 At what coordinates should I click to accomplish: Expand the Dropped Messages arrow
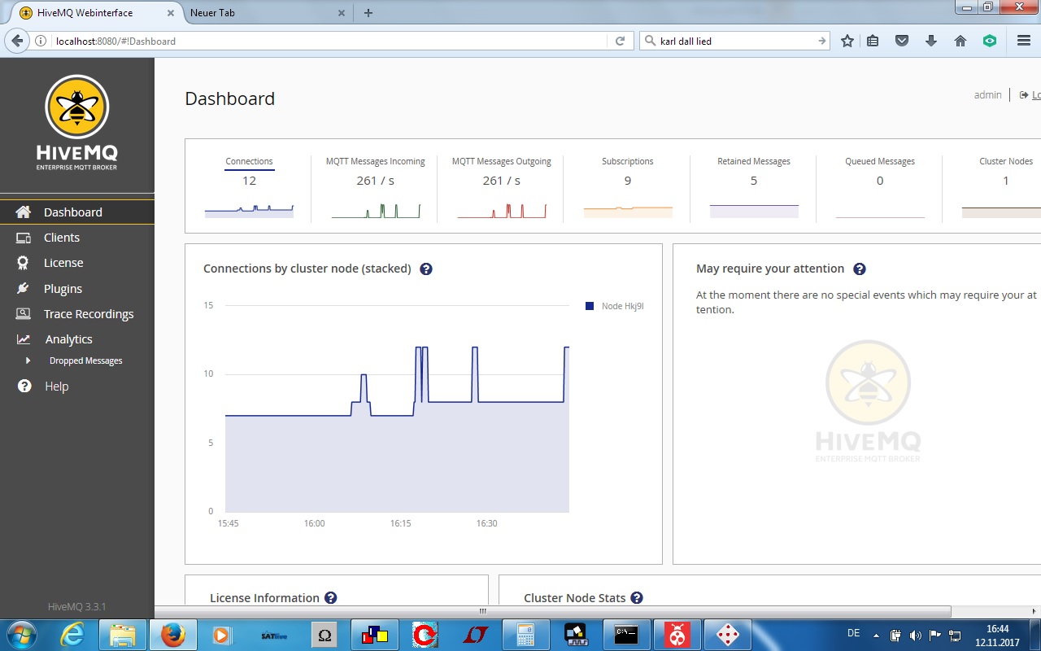pos(28,360)
